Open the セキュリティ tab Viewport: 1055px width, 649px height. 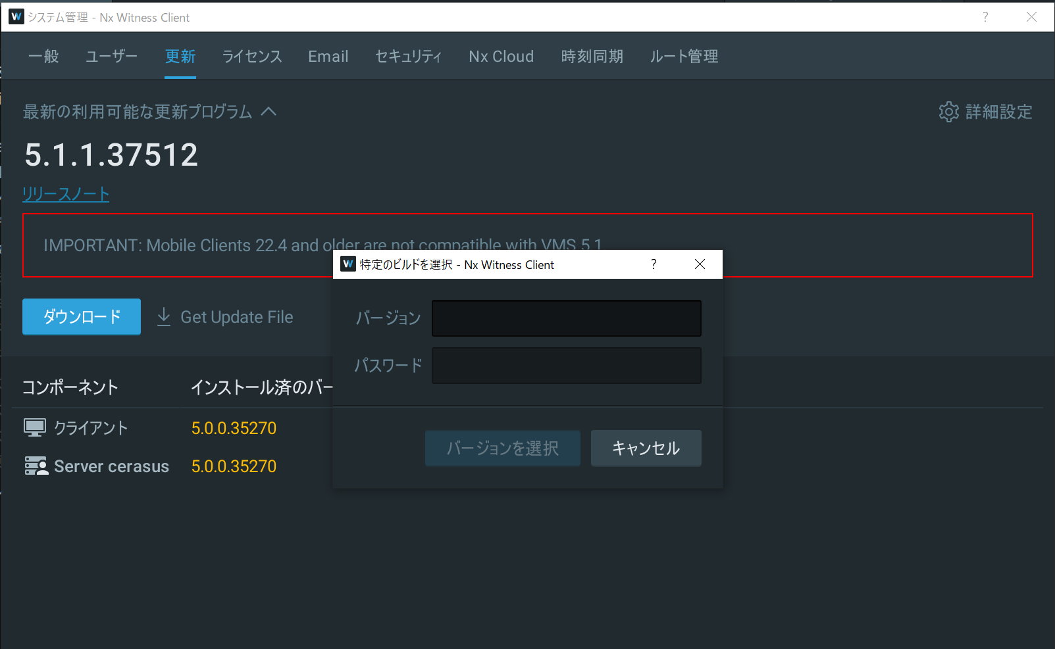[409, 57]
